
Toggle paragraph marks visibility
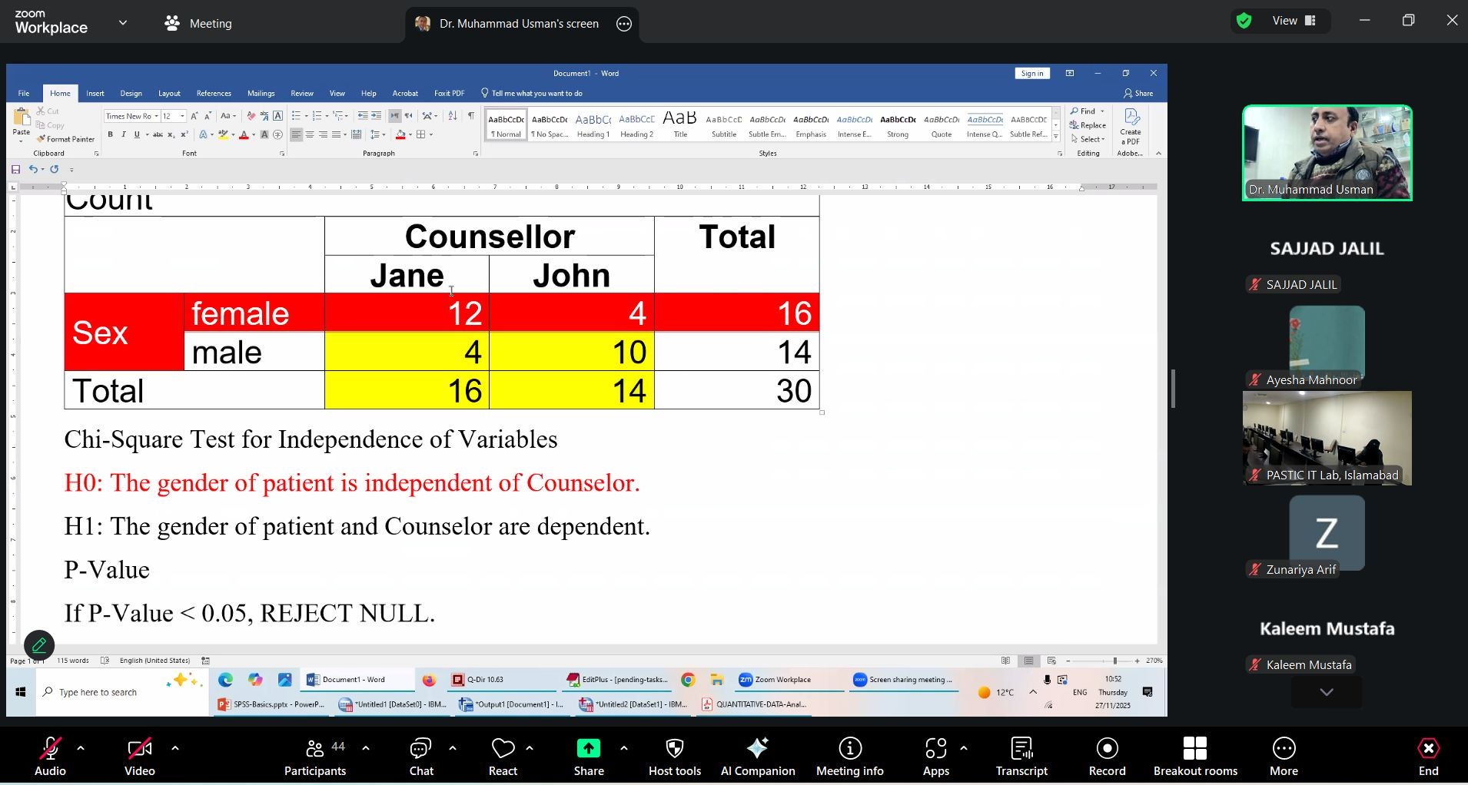[x=470, y=116]
